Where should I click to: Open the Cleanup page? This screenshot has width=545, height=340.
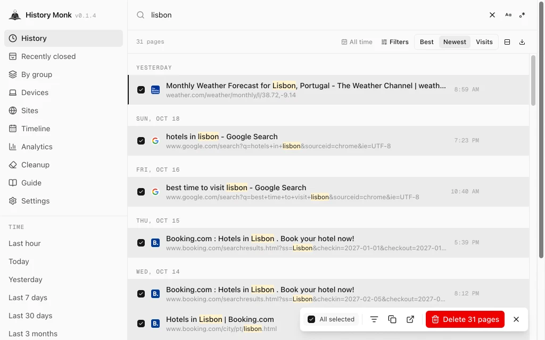64,165
